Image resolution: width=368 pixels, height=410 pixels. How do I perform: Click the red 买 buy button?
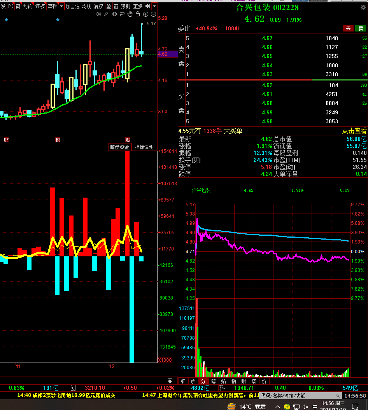348,28
